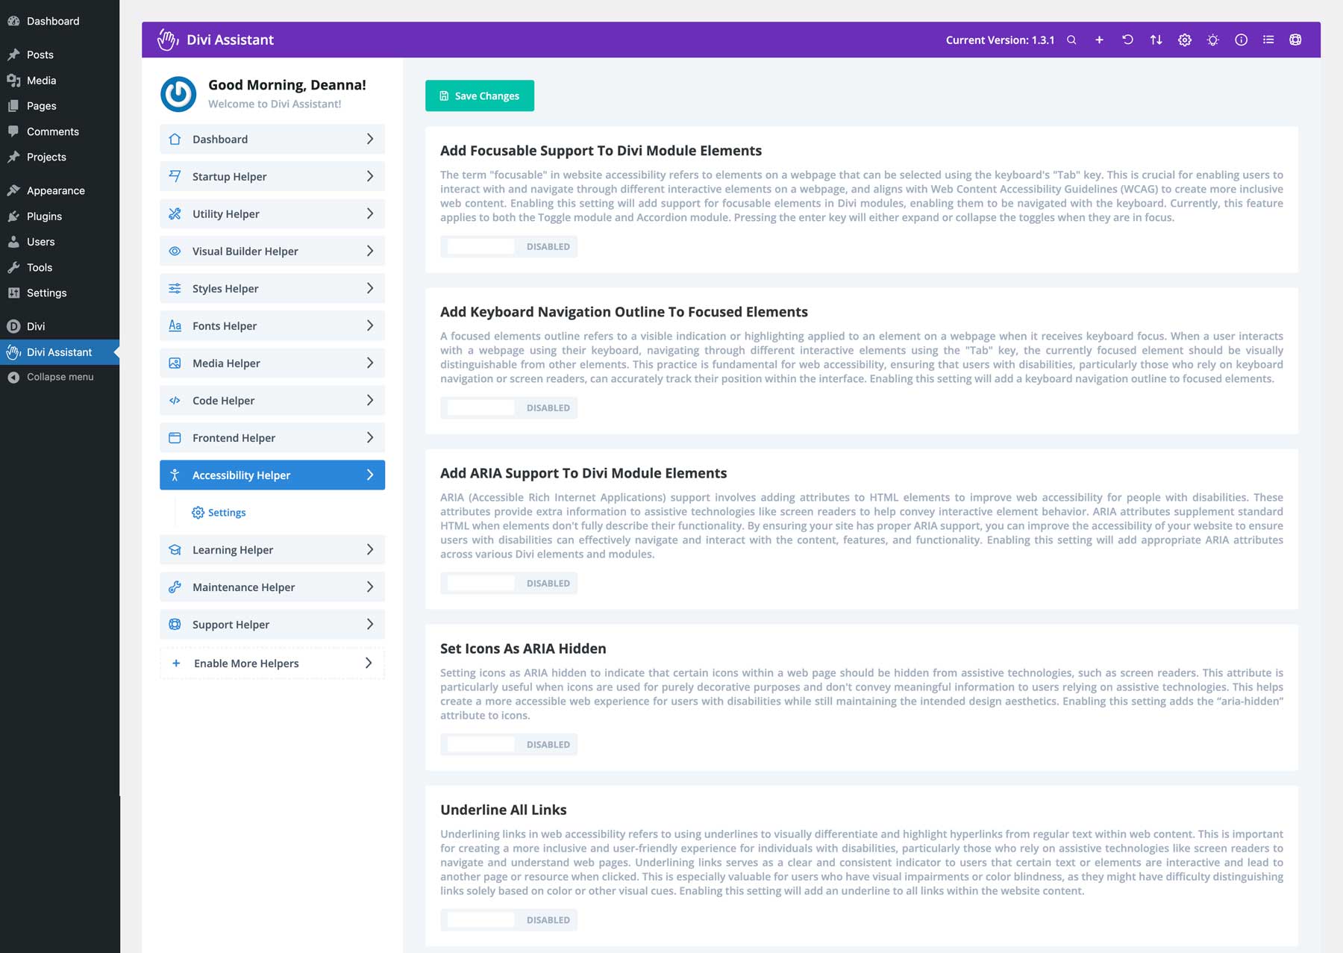Select Divi Assistant in the WordPress sidebar
This screenshot has height=953, width=1343.
tap(60, 352)
